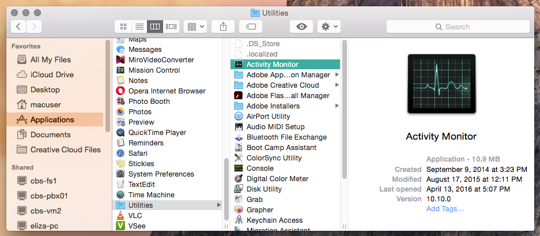This screenshot has height=236, width=540.
Task: Select the VLC cone icon
Action: (120, 216)
